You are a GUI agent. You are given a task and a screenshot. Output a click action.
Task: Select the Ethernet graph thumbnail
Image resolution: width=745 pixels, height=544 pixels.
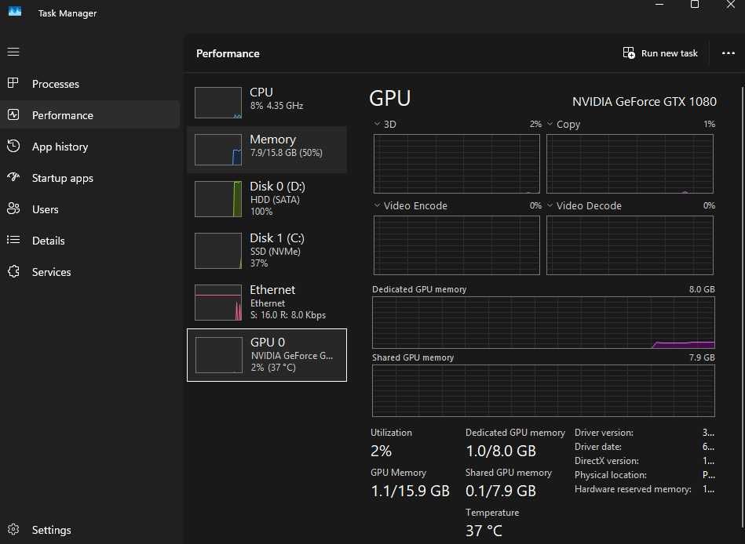[x=218, y=303]
